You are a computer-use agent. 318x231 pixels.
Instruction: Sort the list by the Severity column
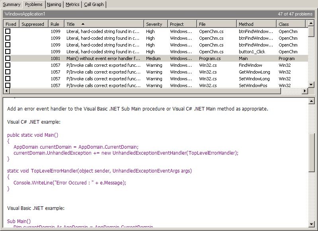[x=154, y=24]
